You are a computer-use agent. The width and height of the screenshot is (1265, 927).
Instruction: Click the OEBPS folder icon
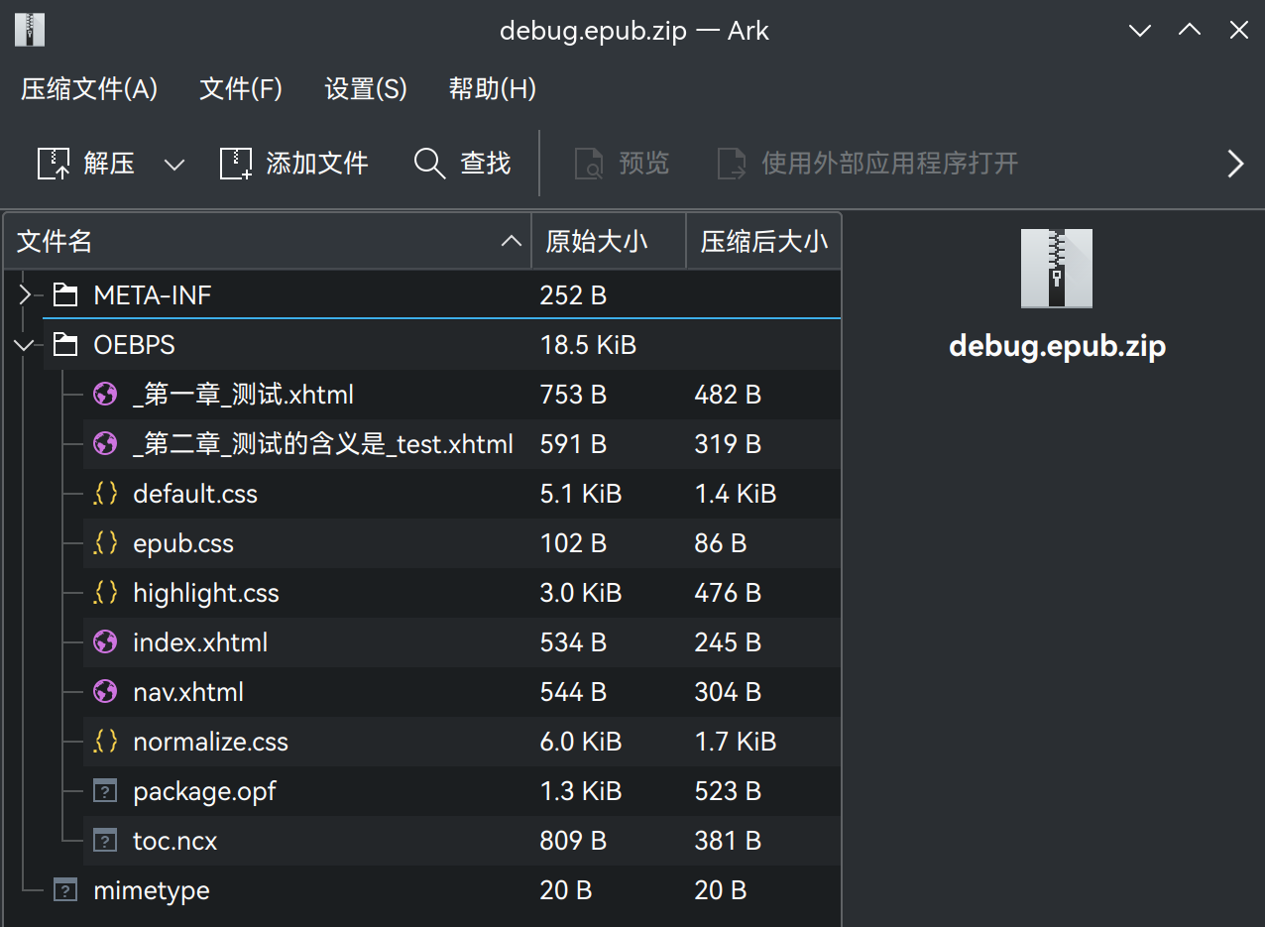pos(64,344)
